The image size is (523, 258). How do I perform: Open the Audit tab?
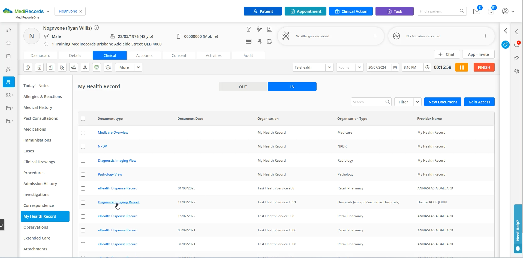click(248, 55)
